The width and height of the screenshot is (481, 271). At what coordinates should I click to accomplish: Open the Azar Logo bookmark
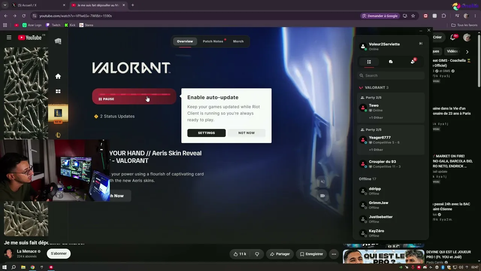32,25
